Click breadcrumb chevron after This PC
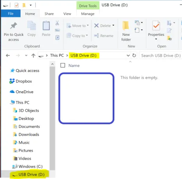The height and width of the screenshot is (179, 182). 67,55
